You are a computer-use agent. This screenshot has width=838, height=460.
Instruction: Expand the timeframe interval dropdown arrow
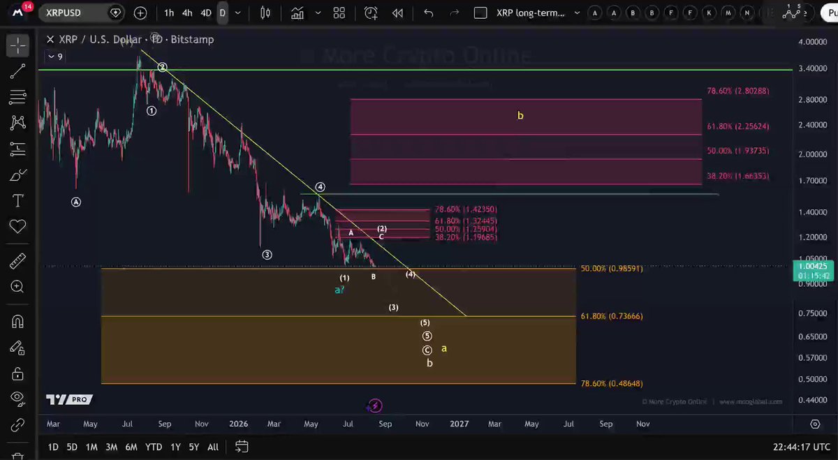click(238, 13)
